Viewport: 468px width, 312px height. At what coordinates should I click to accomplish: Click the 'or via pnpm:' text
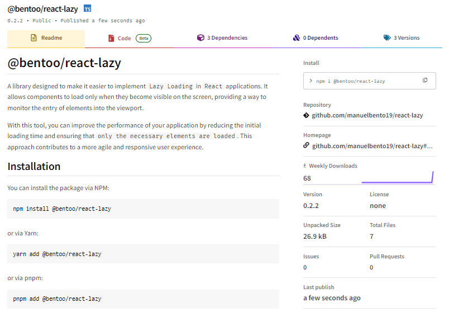(x=25, y=278)
